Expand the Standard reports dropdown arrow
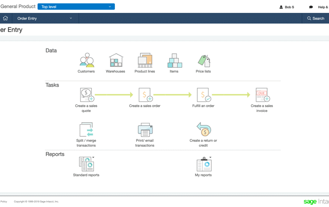The width and height of the screenshot is (329, 207). point(93,157)
